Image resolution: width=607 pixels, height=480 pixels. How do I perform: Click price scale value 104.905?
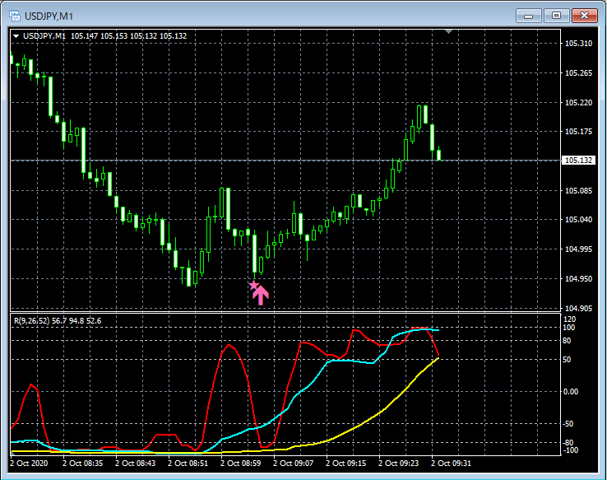pos(578,308)
